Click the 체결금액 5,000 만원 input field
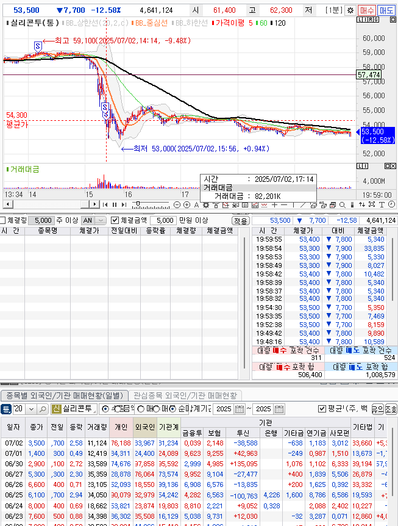398x526 pixels. pos(163,220)
